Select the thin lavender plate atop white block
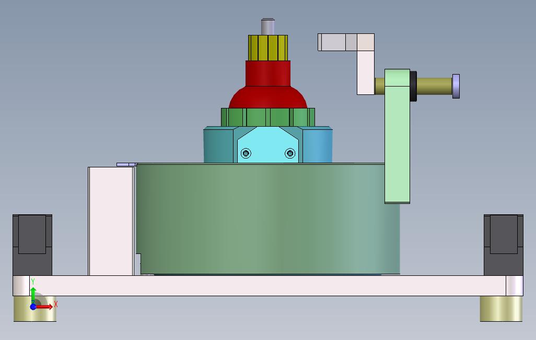This screenshot has height=340, width=536. point(127,165)
